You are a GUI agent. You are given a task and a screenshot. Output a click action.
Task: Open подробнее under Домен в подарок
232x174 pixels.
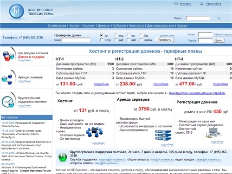25,60
